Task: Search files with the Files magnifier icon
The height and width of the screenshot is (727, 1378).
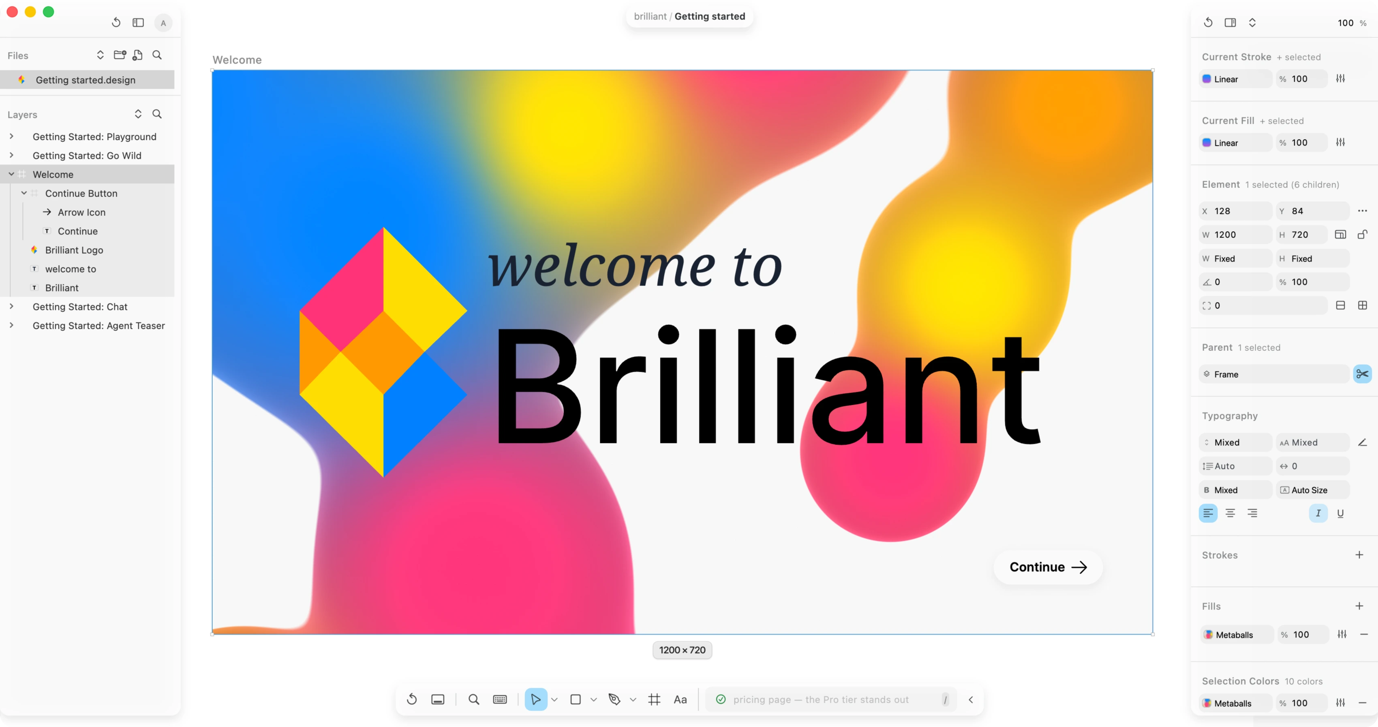Action: point(157,55)
